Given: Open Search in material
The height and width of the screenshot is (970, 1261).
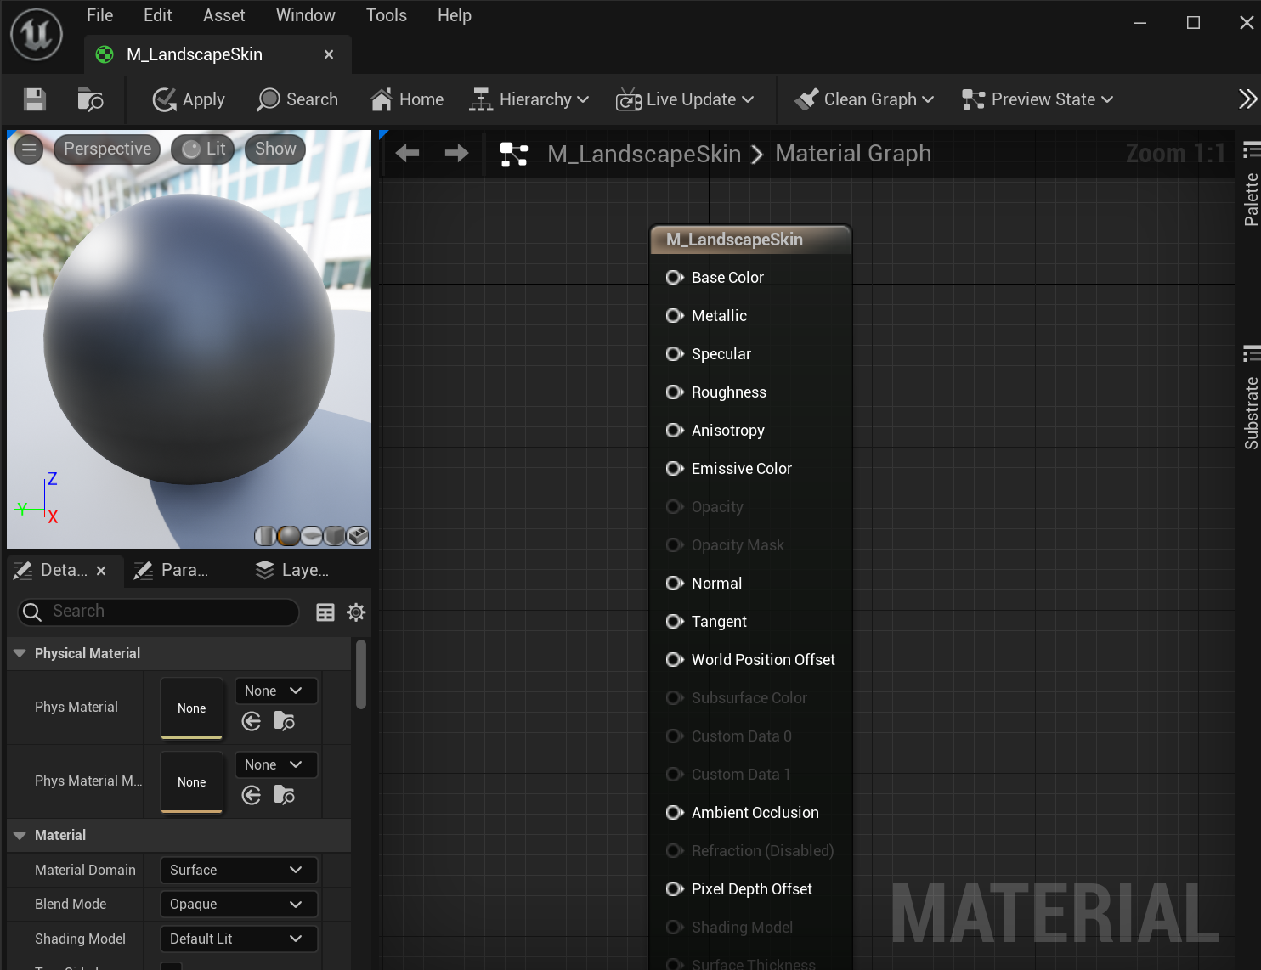Looking at the screenshot, I should click(x=297, y=99).
